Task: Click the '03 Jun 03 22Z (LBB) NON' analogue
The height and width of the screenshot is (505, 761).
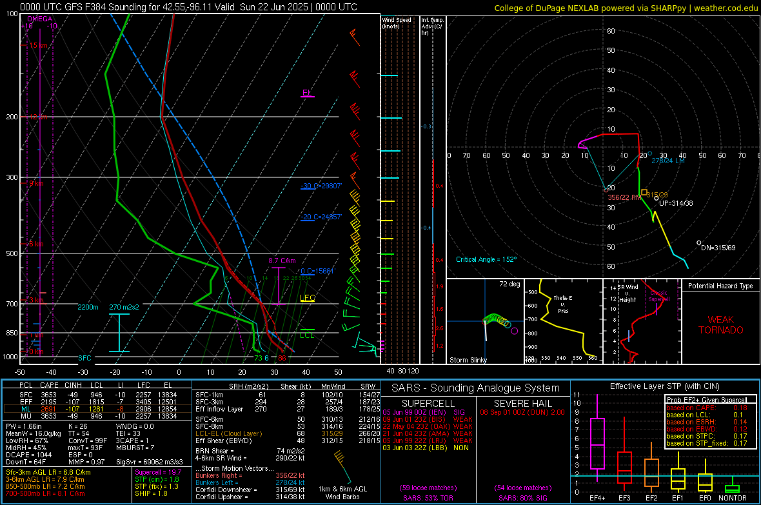Action: click(x=426, y=448)
